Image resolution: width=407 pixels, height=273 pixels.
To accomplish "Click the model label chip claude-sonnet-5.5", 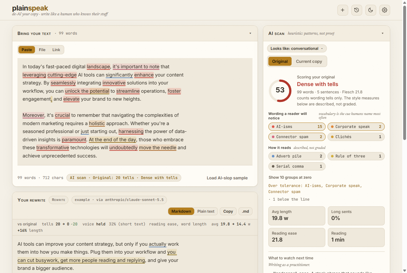I will coord(119,200).
